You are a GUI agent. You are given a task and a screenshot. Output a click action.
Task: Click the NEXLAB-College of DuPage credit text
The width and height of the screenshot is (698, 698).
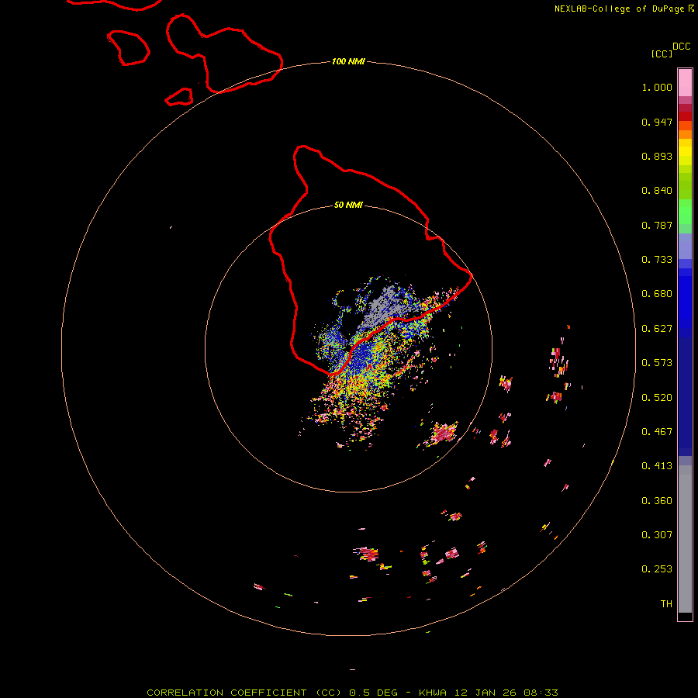(x=619, y=9)
